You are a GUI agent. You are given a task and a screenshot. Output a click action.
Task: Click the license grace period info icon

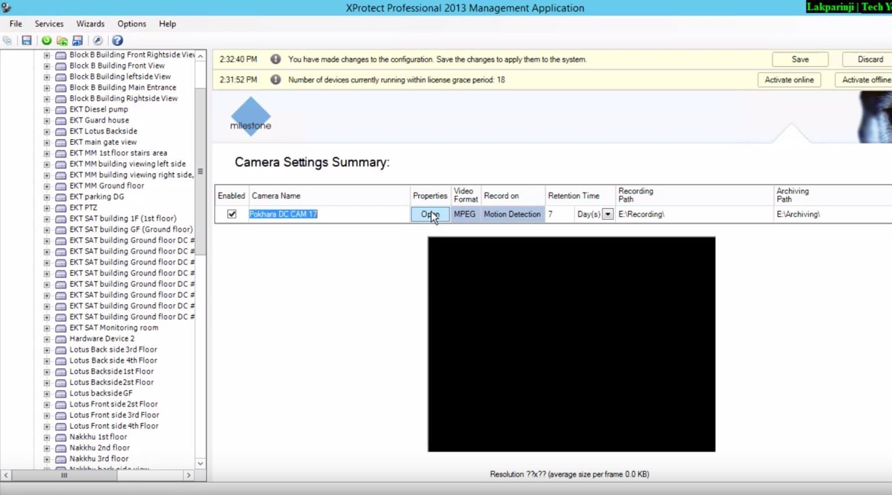(276, 80)
